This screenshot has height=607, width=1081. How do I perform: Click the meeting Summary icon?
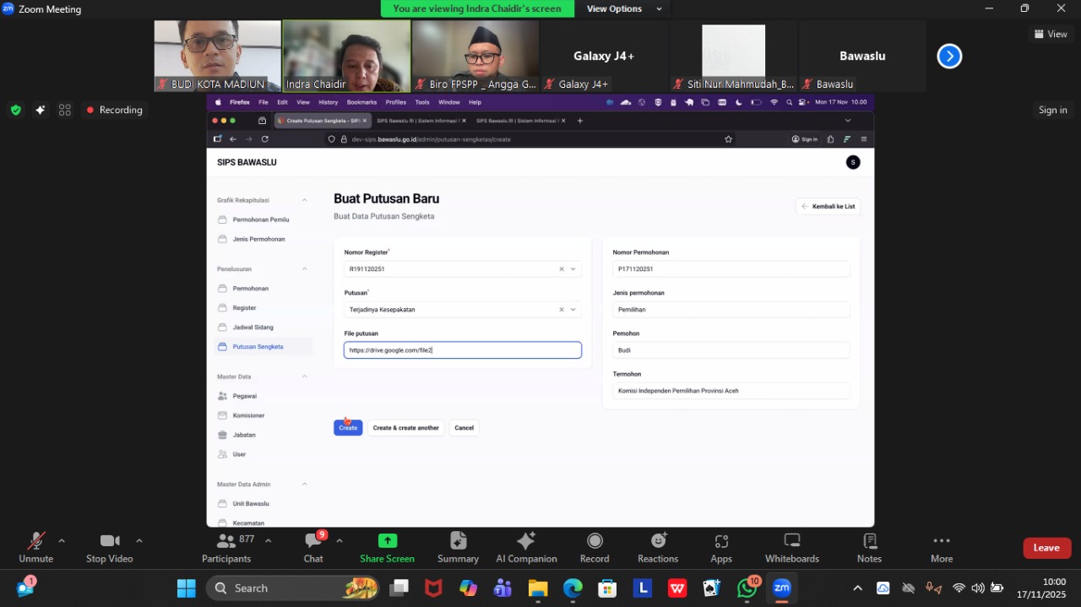458,541
